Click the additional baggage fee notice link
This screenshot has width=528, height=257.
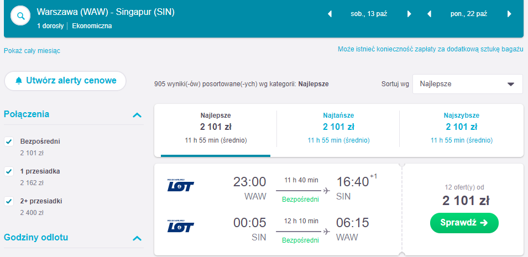coord(430,49)
